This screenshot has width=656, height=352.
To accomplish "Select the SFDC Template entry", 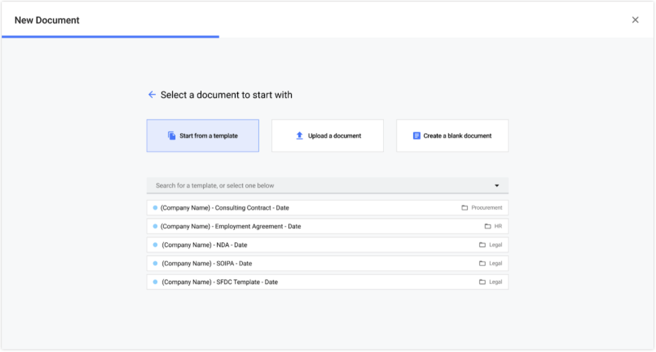I will tap(219, 282).
